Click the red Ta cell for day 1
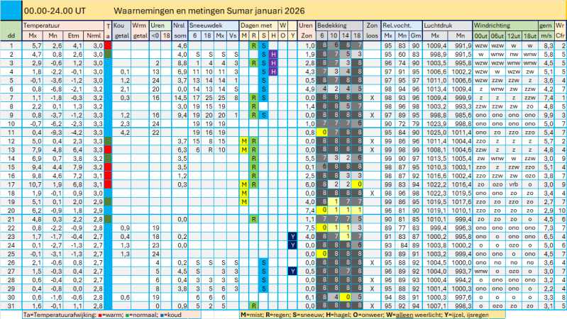The height and width of the screenshot is (319, 567). coord(108,45)
